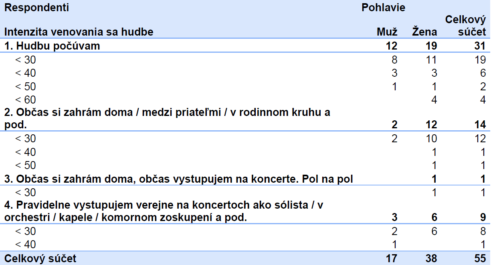The image size is (493, 265).
Task: Select the '1. Hudbu počúvam' row group
Action: (245, 46)
